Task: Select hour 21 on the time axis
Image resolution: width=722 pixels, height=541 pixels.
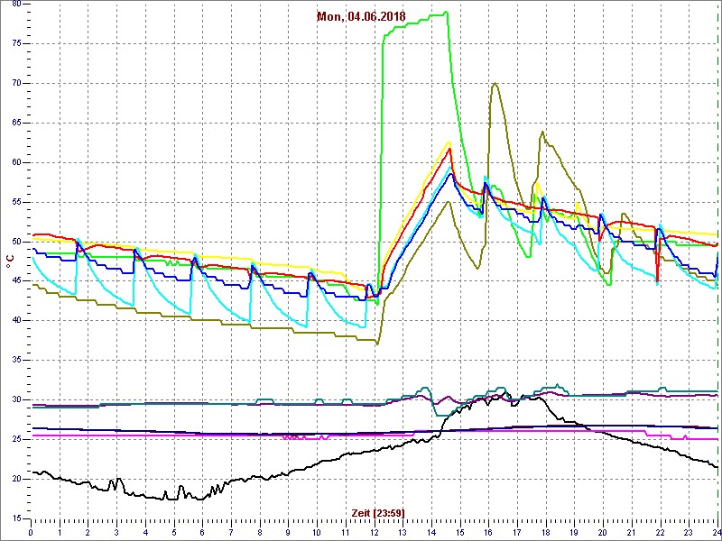Action: point(632,533)
